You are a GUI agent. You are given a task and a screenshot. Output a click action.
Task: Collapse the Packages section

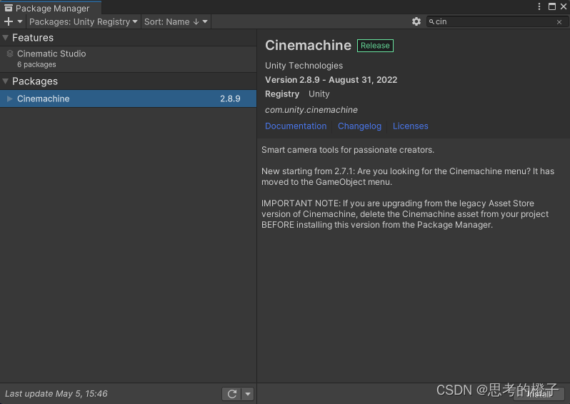(x=6, y=81)
